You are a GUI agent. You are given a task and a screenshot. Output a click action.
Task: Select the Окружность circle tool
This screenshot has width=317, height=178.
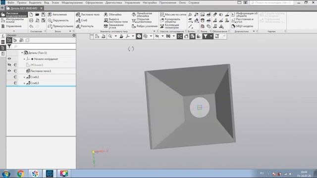pos(58,20)
